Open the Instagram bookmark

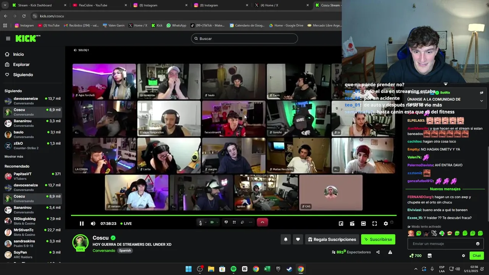[24, 26]
